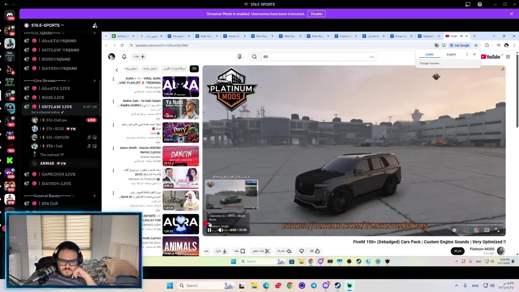This screenshot has width=519, height=292.
Task: Click the save bookmark button under video
Action: pos(240,251)
